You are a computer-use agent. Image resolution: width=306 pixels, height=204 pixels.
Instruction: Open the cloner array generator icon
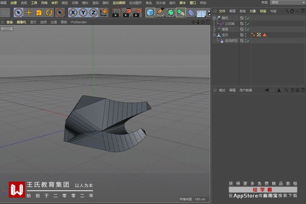(181, 13)
